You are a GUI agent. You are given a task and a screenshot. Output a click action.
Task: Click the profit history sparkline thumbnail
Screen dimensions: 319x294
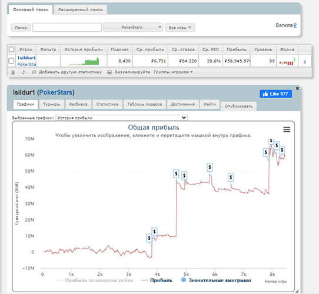(x=84, y=61)
